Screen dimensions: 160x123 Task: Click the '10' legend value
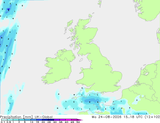[32, 122]
